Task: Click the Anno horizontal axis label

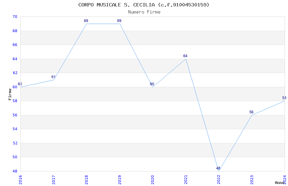Action: click(280, 183)
